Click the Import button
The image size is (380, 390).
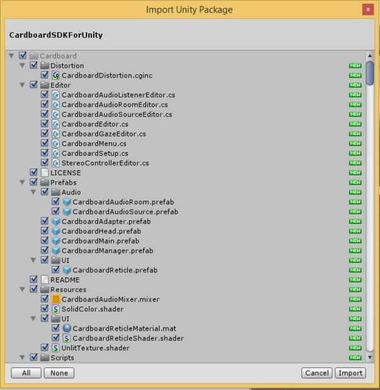click(350, 373)
